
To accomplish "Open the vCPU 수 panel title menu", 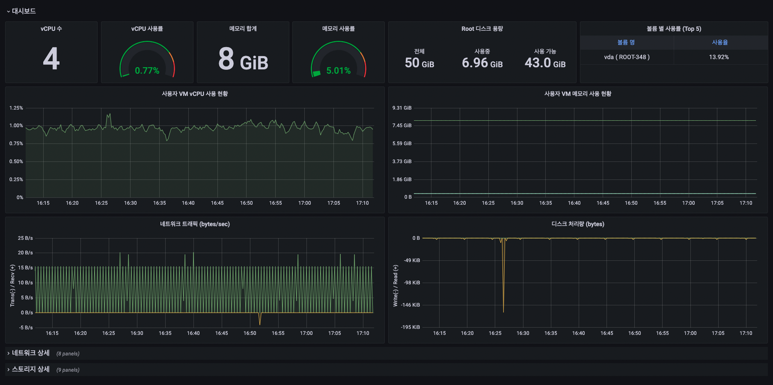I will pyautogui.click(x=51, y=29).
